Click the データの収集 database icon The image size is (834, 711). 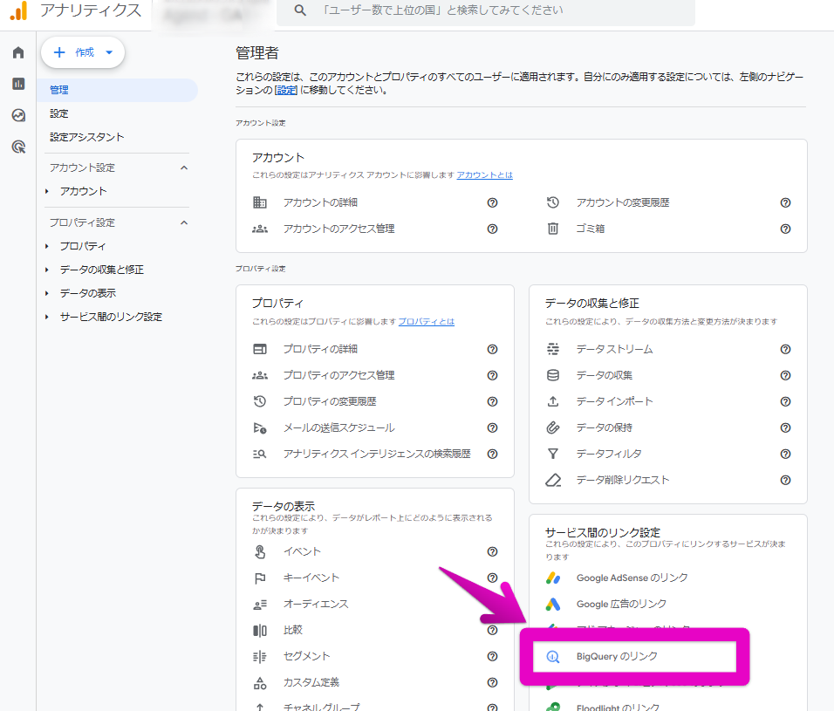[552, 375]
